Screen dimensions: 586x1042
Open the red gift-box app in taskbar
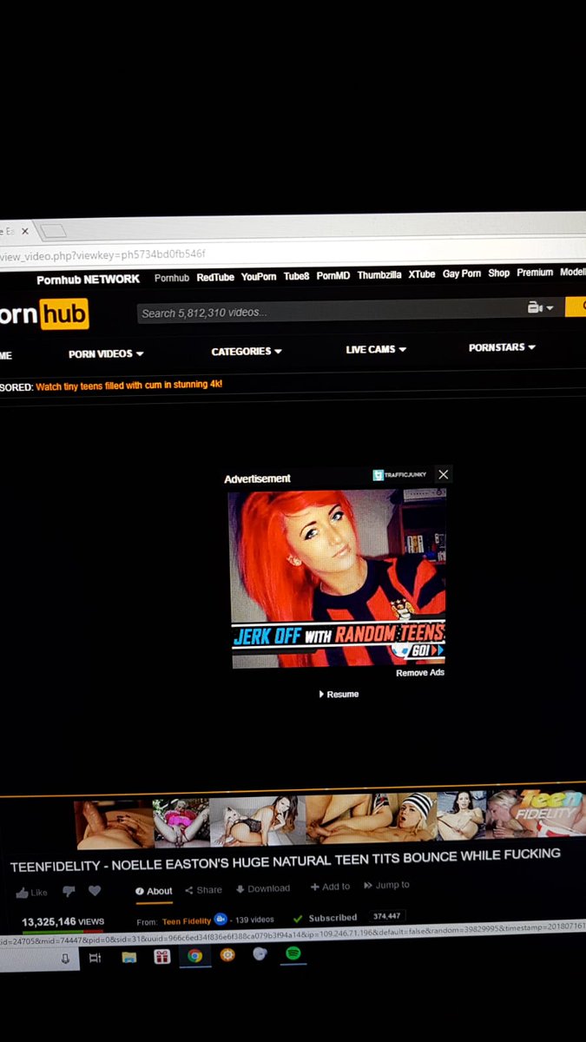point(161,957)
